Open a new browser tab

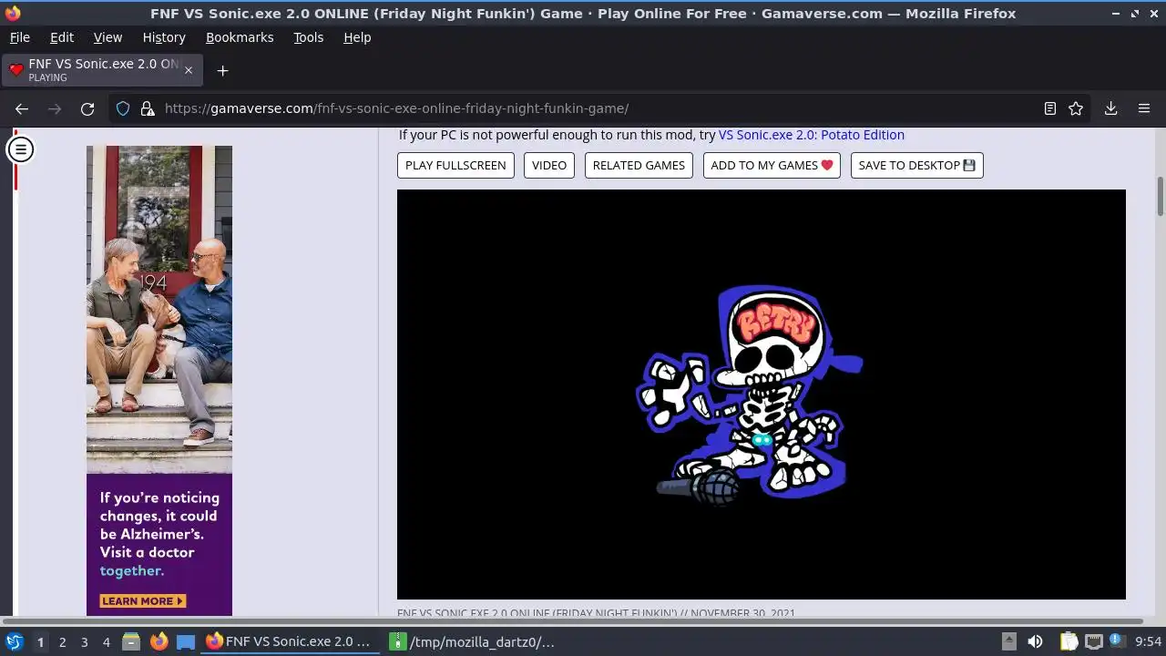pos(222,70)
